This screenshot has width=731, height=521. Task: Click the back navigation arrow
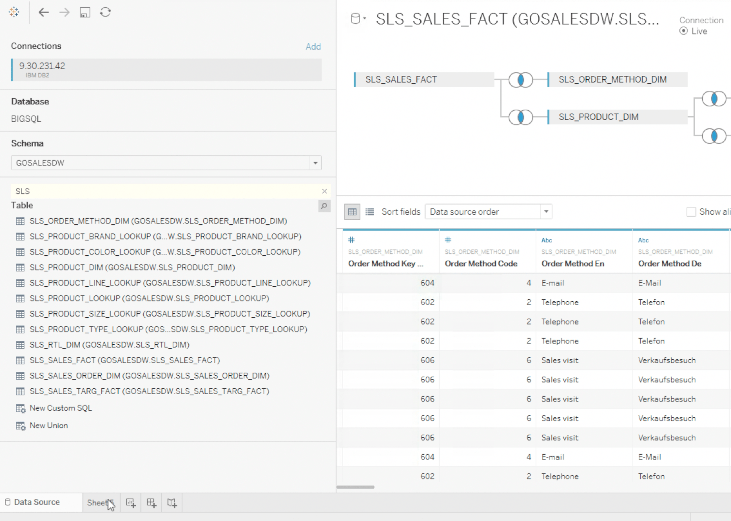(44, 13)
